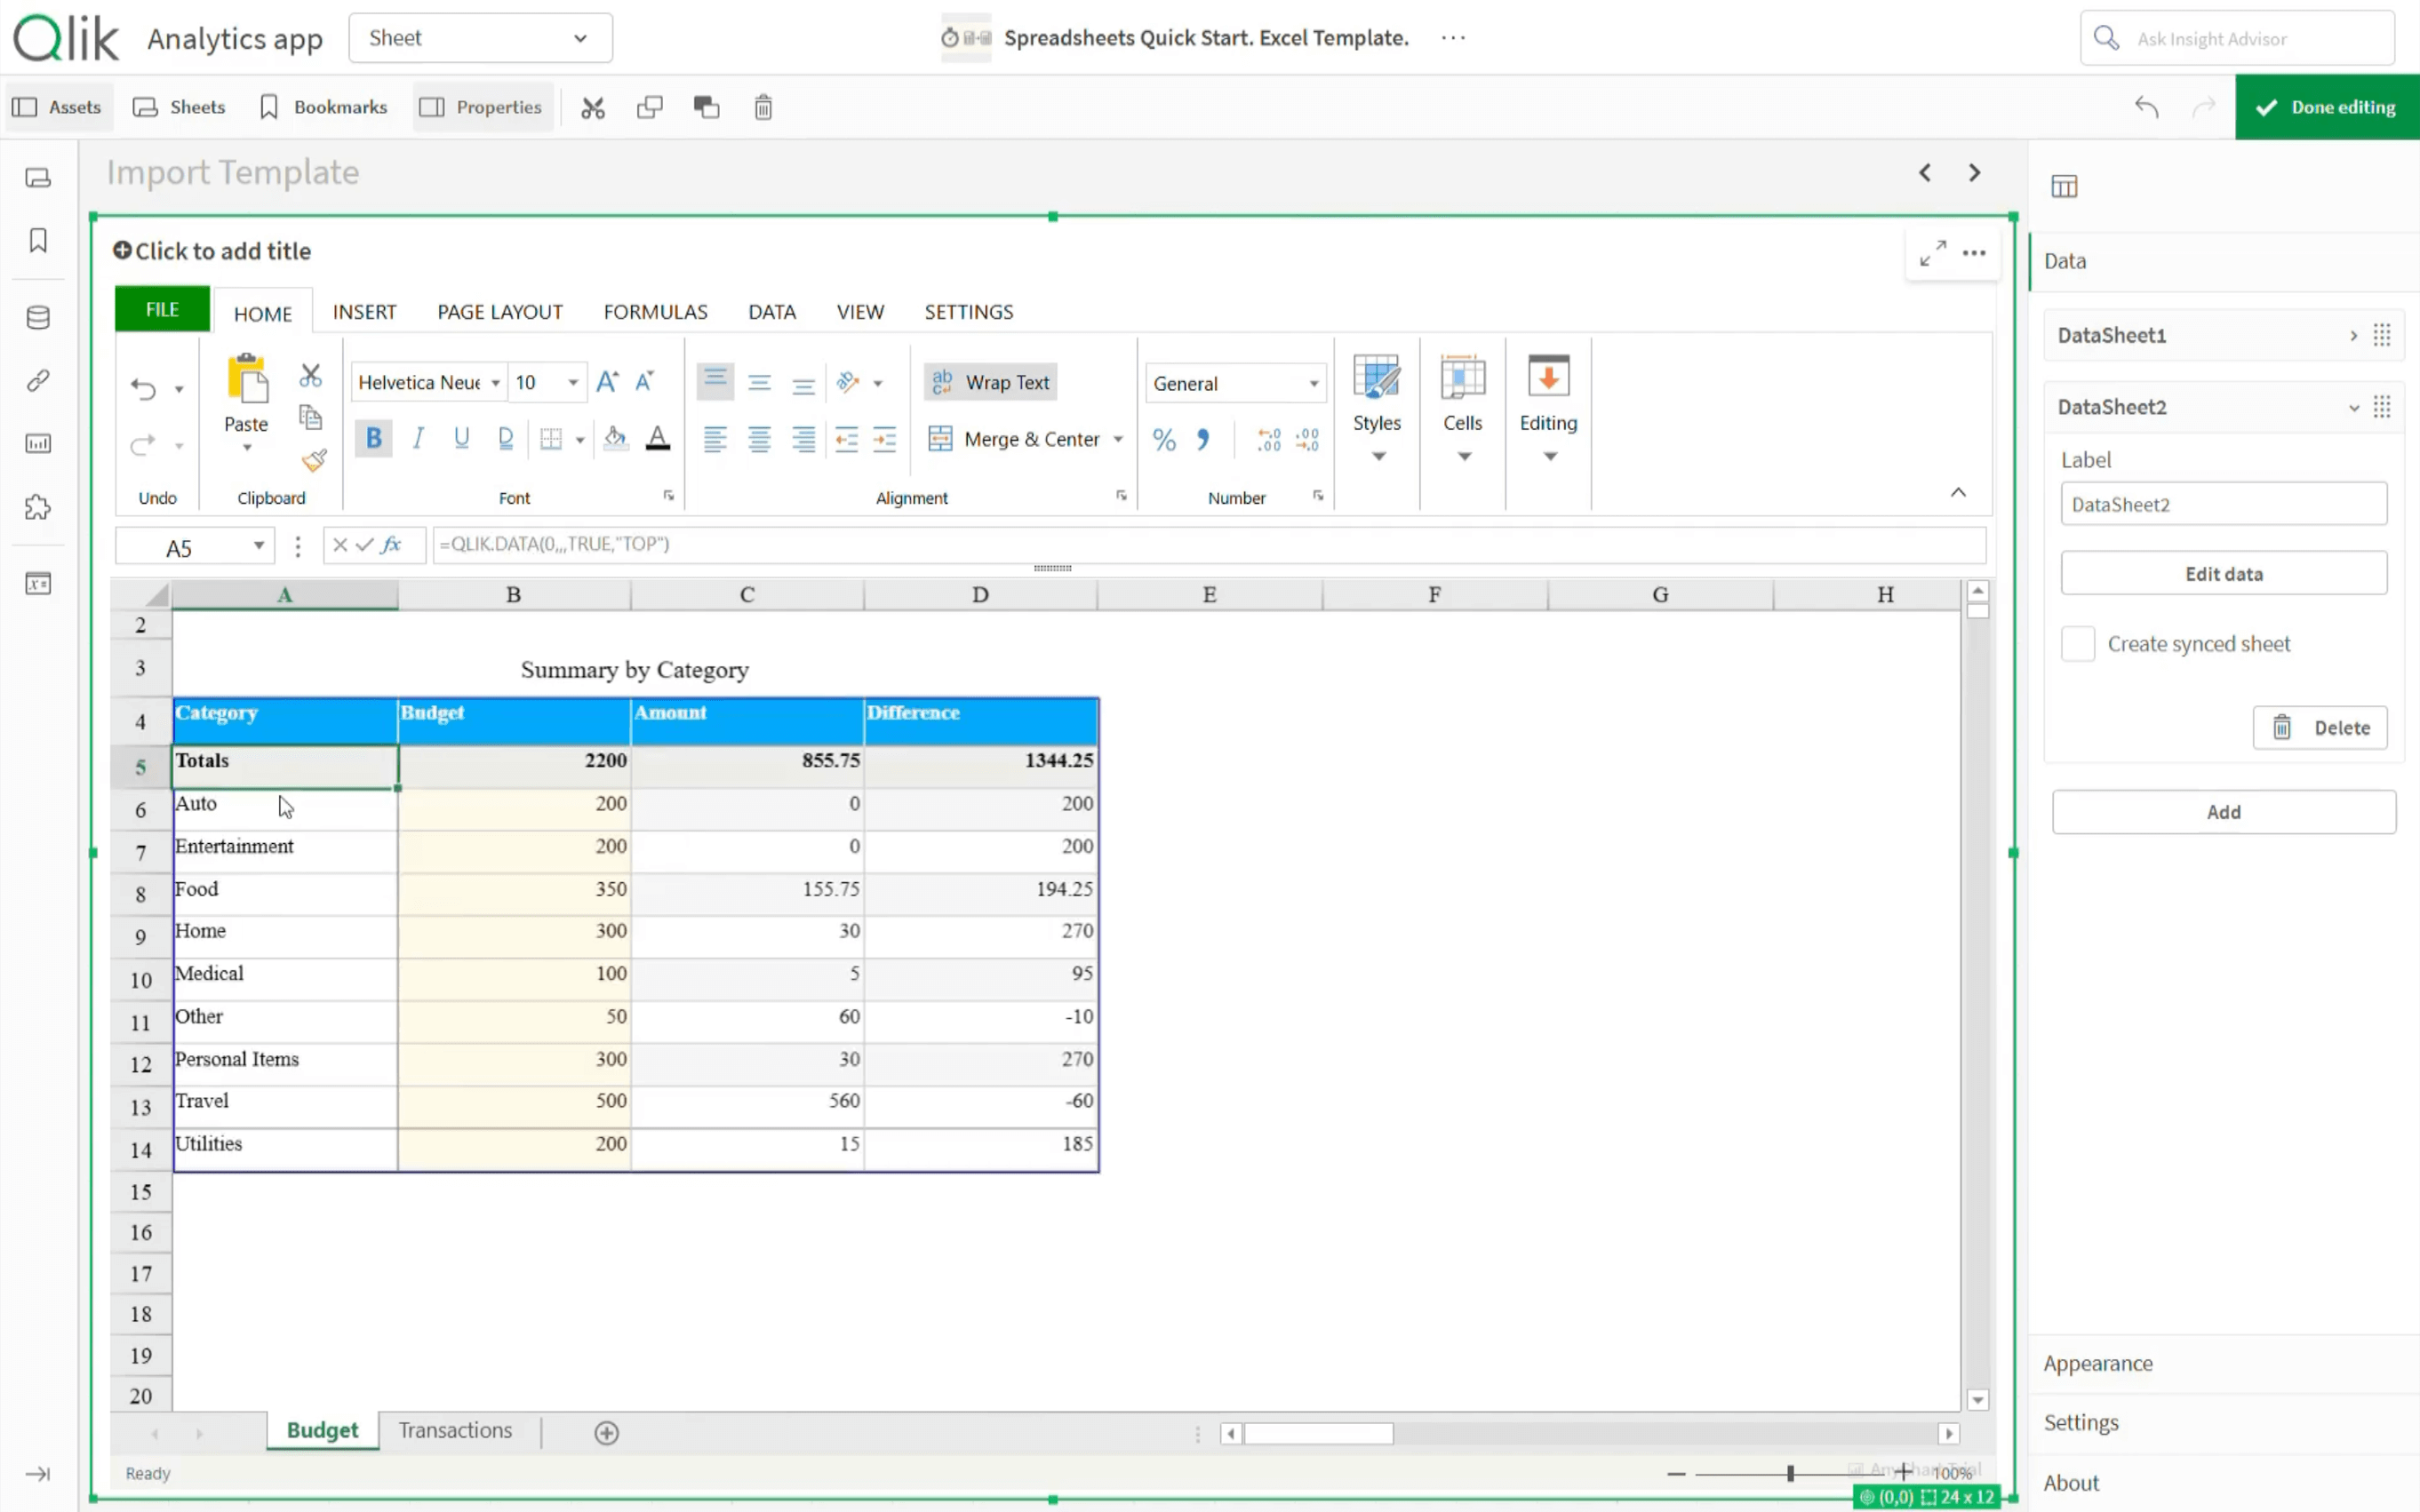The image size is (2420, 1512).
Task: Click the Format Painter brush icon
Action: [313, 460]
